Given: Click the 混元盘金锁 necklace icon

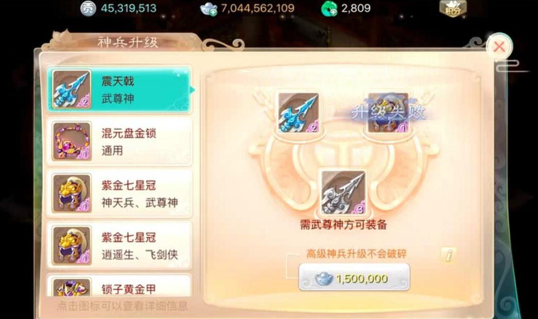Looking at the screenshot, I should pos(72,141).
